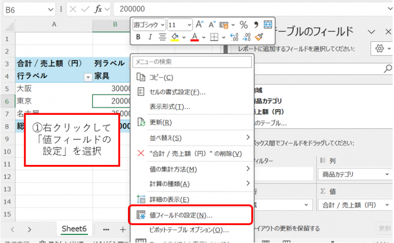Viewport: 394px width, 243px height.
Task: Click the メニューの検索 search box
Action: 192,62
